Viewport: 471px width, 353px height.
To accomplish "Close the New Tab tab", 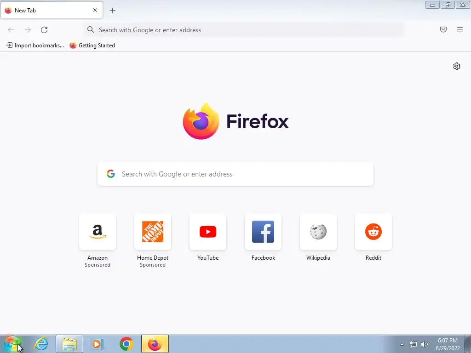I will pyautogui.click(x=95, y=10).
